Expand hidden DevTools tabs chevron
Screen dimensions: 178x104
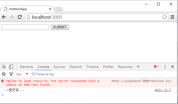pos(138,67)
